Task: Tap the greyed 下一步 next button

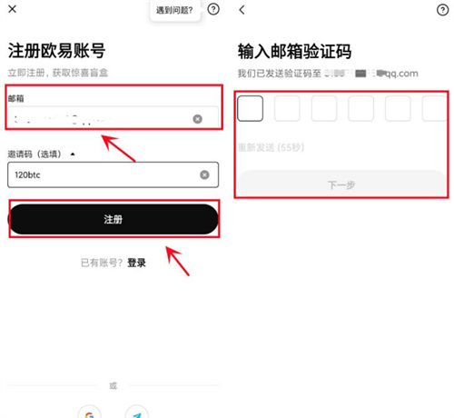Action: click(x=341, y=184)
